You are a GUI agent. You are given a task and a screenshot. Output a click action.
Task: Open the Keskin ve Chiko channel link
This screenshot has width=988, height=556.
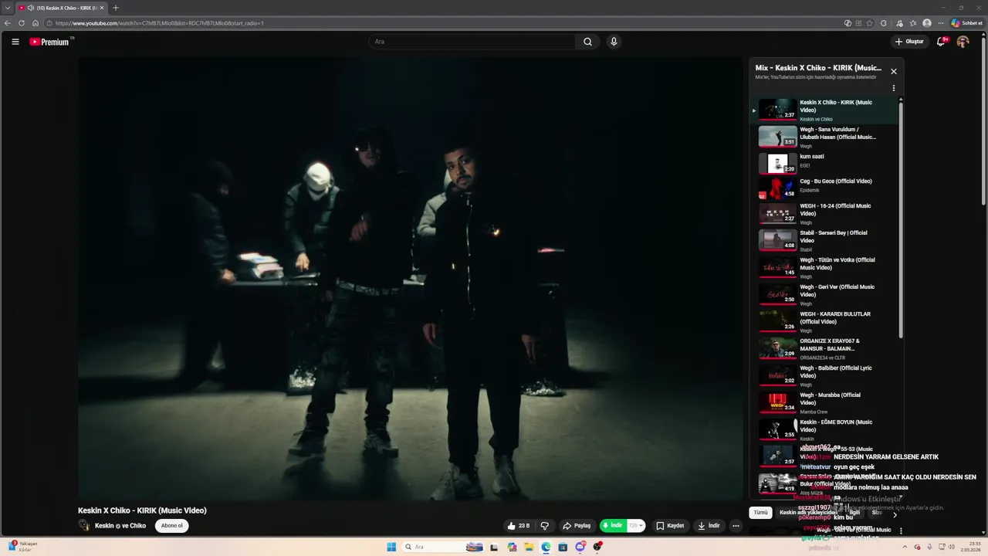tap(120, 526)
